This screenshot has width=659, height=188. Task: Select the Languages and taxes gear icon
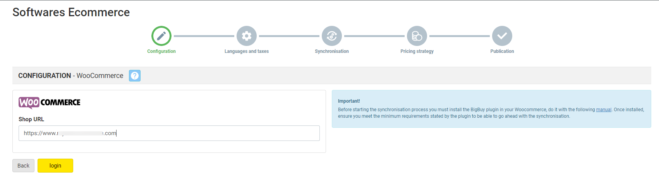point(247,36)
